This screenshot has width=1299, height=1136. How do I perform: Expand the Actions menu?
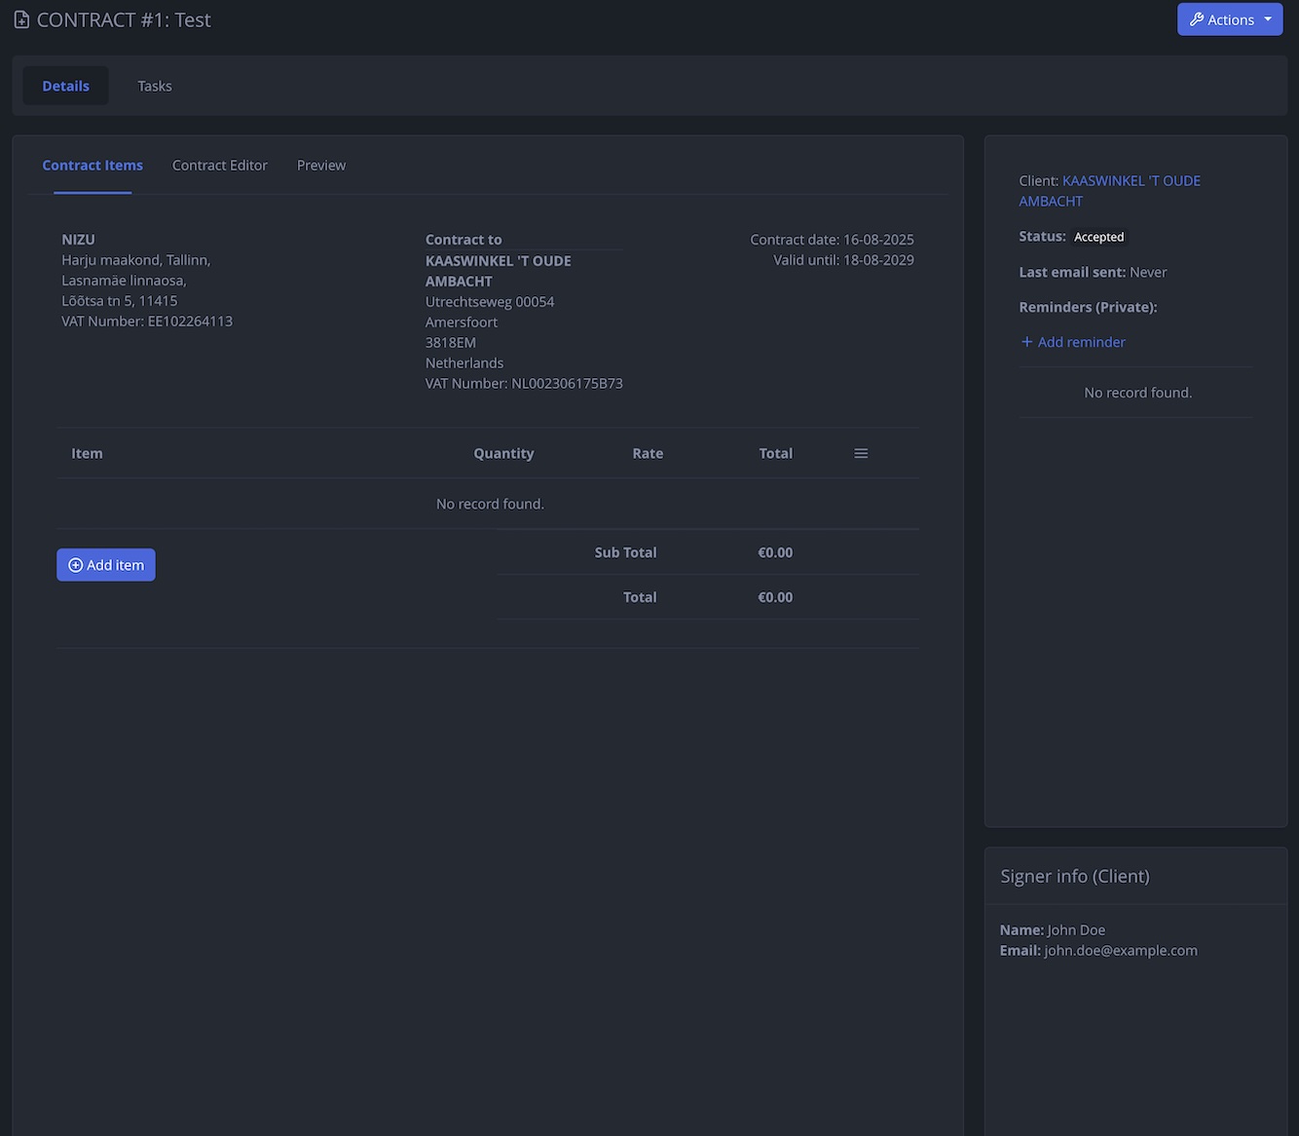point(1230,19)
